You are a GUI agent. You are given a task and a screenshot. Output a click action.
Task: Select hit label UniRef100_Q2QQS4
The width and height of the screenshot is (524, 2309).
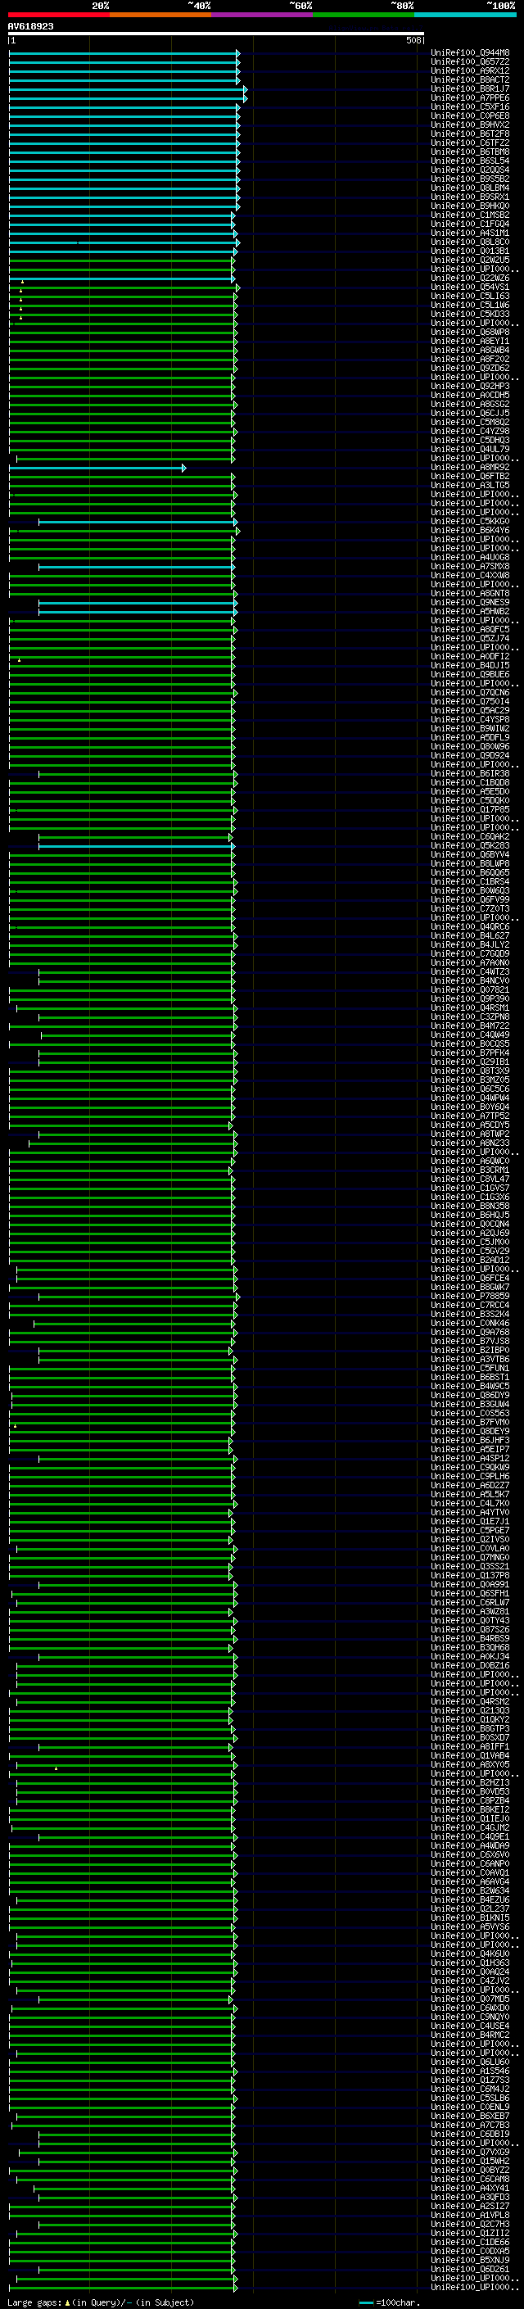pos(470,170)
